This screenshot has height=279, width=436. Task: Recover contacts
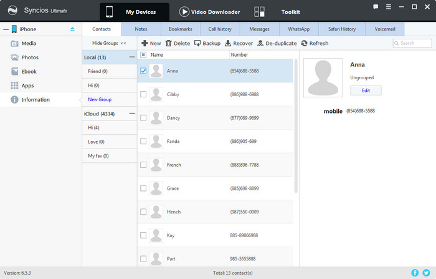pos(239,43)
